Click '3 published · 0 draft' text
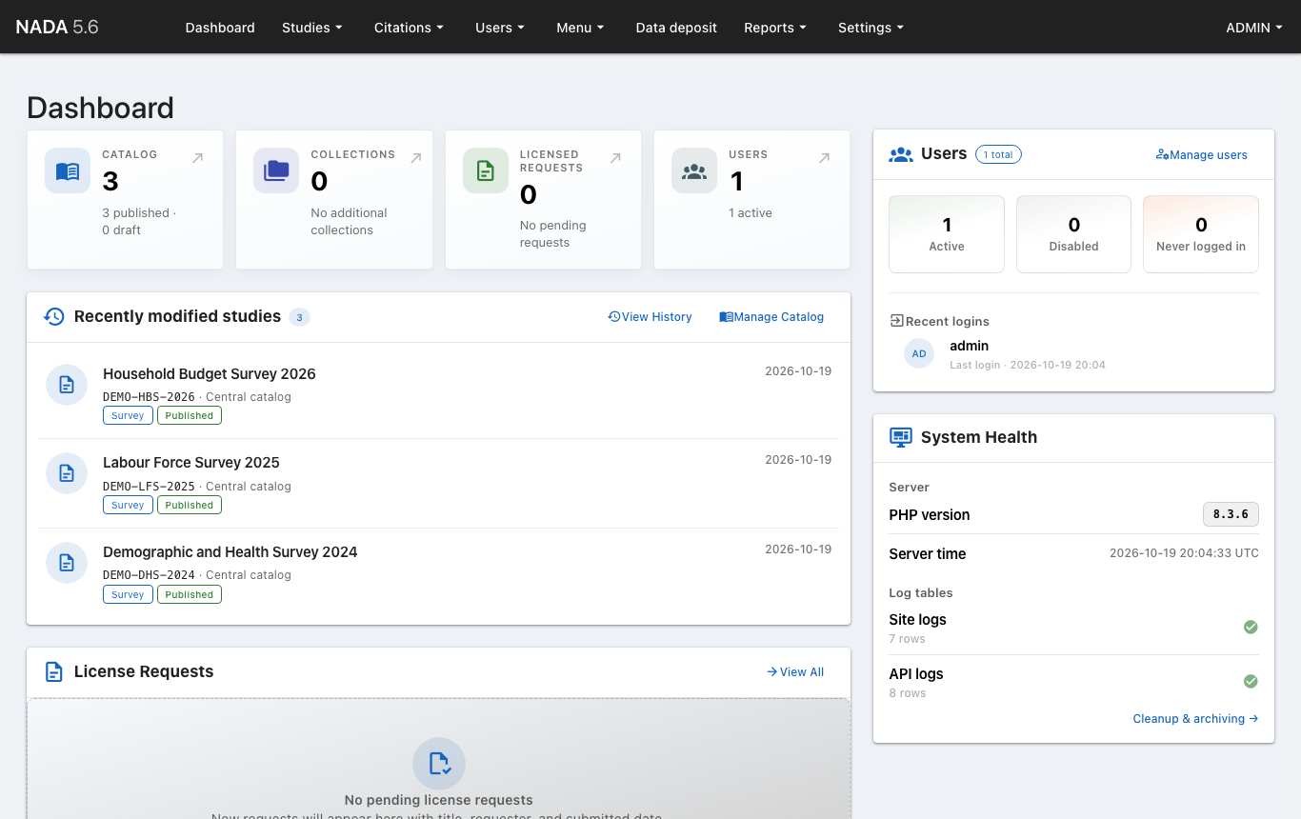 139,222
